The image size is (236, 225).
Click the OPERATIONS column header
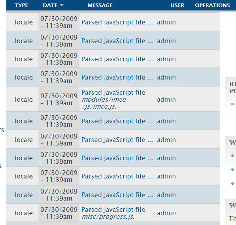pos(212,5)
